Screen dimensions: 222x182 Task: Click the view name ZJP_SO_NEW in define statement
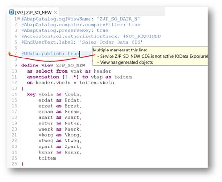click(71, 66)
